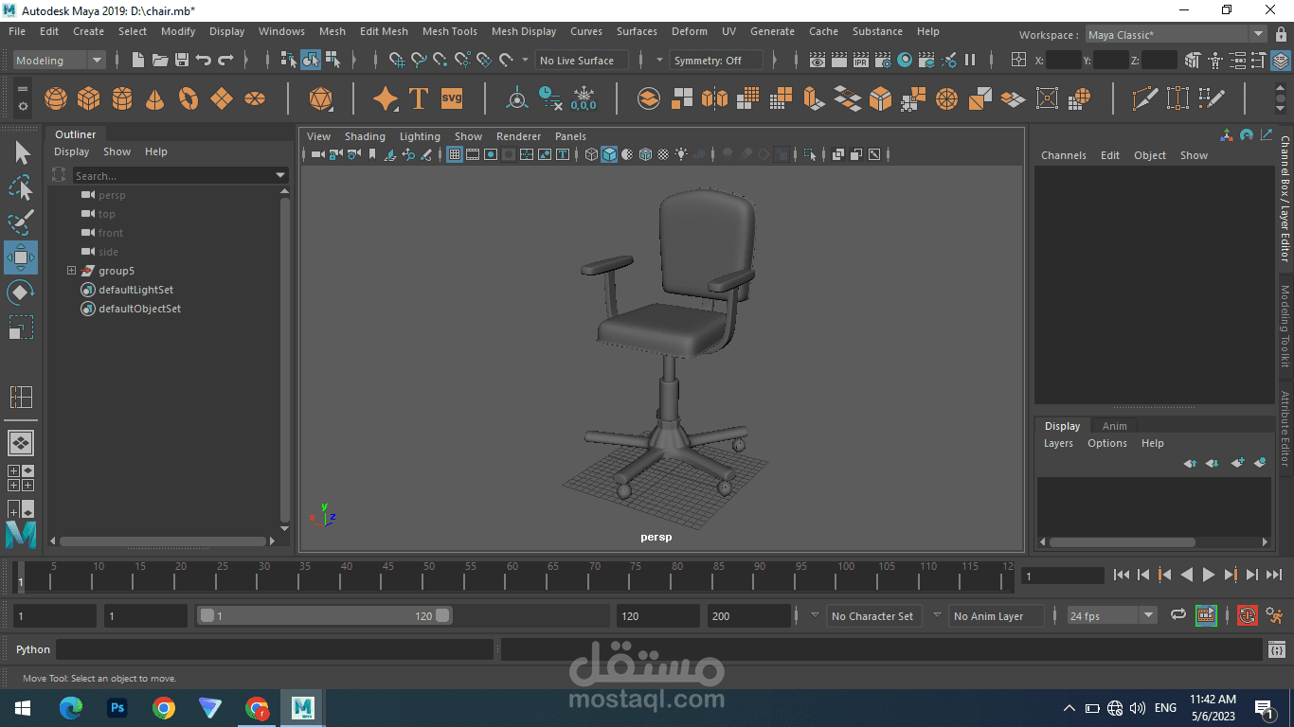Click the Redo arrow icon

pyautogui.click(x=225, y=60)
